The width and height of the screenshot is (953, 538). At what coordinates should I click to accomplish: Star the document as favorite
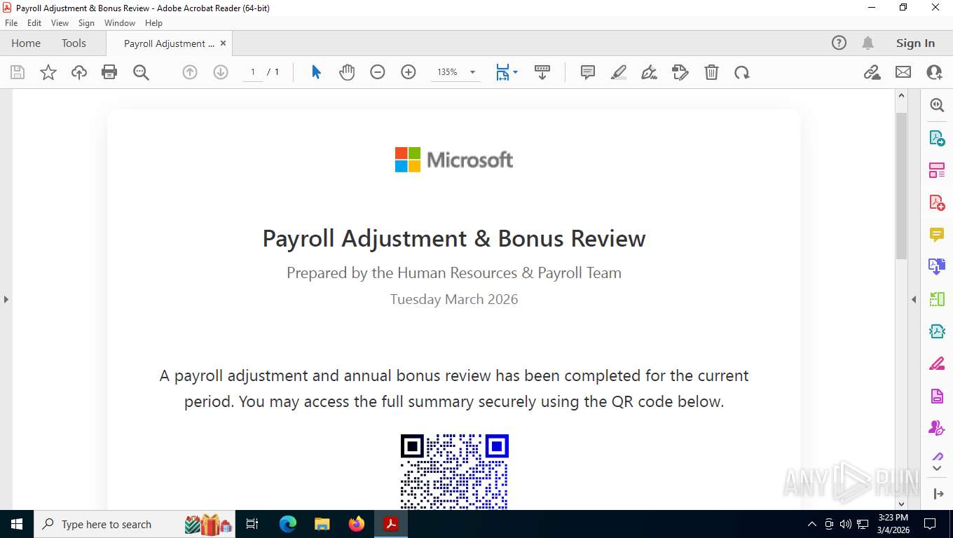coord(48,72)
